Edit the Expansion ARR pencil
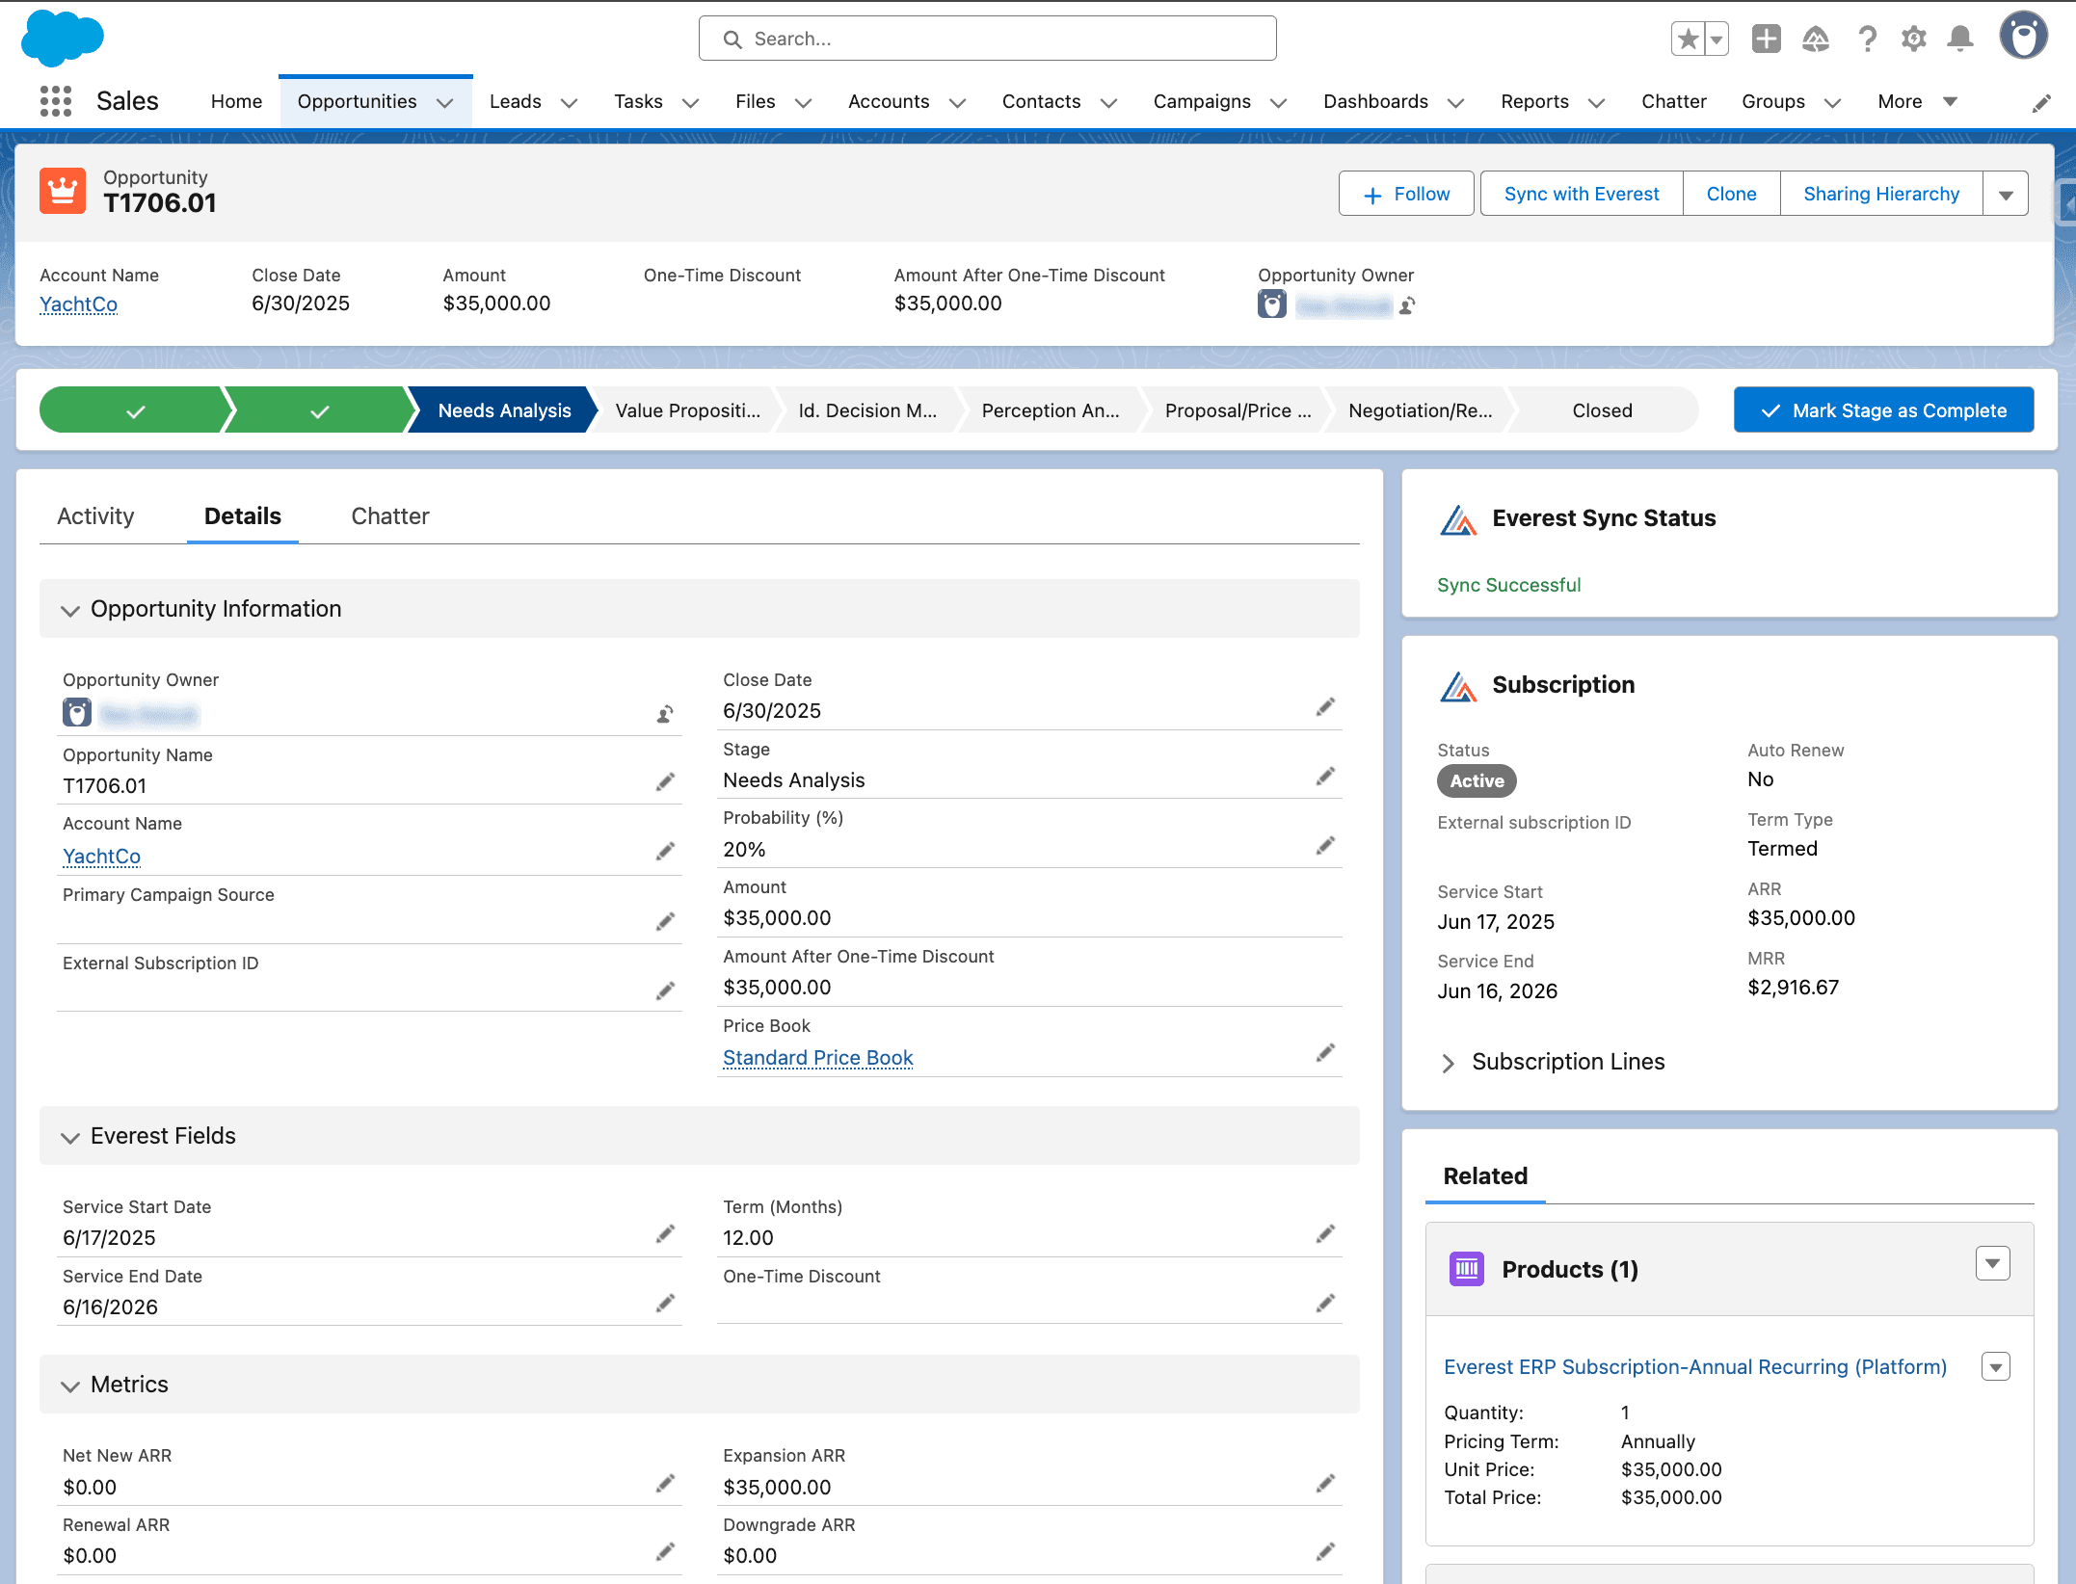The width and height of the screenshot is (2076, 1584). coord(1325,1484)
